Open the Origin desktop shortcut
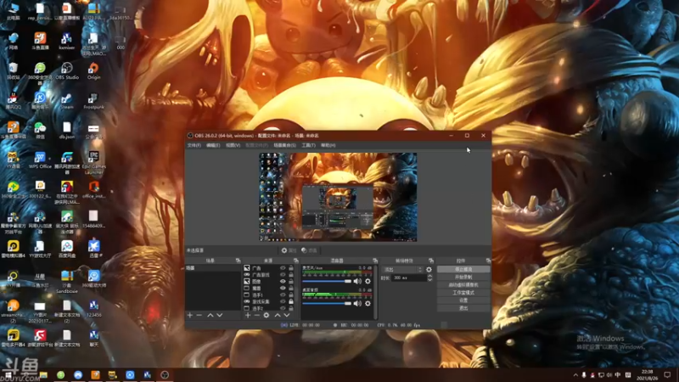 point(93,71)
